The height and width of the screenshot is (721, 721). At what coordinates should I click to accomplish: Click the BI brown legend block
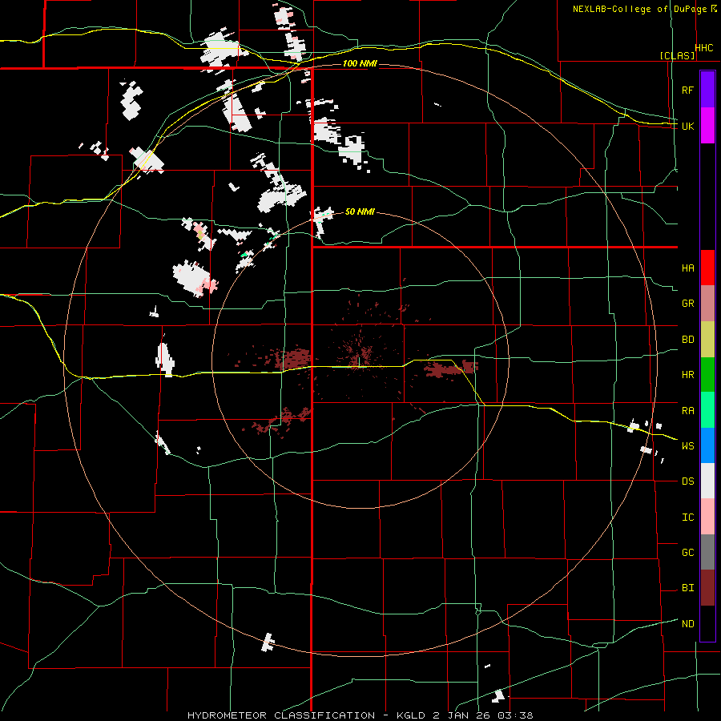(x=707, y=588)
